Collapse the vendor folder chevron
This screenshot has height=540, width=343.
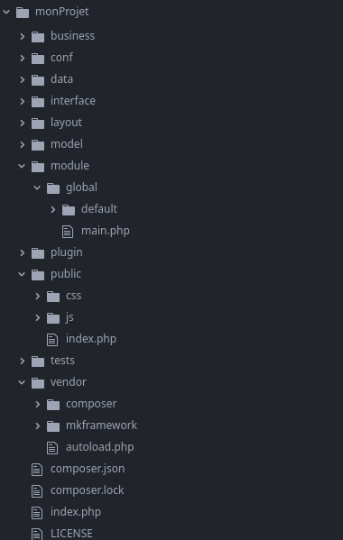coord(22,382)
